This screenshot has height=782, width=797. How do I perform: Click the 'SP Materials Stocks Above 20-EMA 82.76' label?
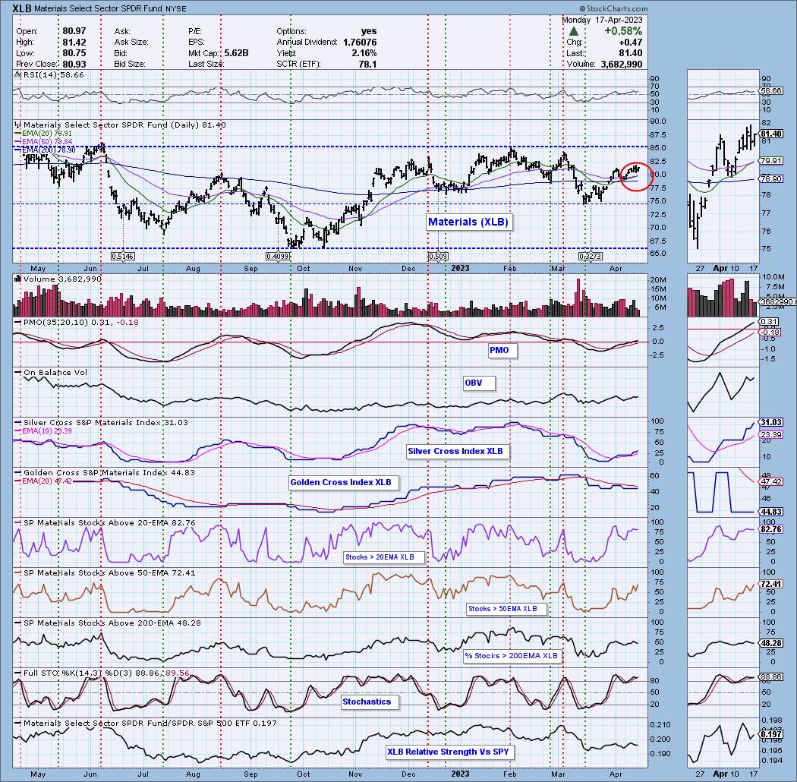click(x=109, y=522)
